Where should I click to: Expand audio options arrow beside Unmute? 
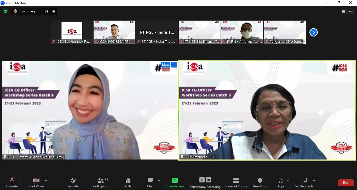(20, 180)
